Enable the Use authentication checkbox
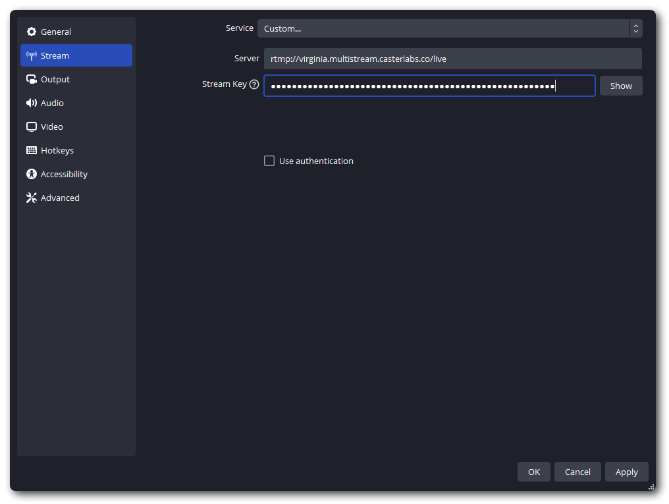 [x=269, y=160]
